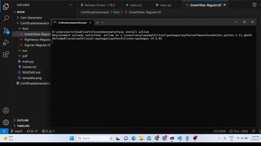Click the synchronize changes status item
The image size is (261, 146).
click(x=32, y=131)
